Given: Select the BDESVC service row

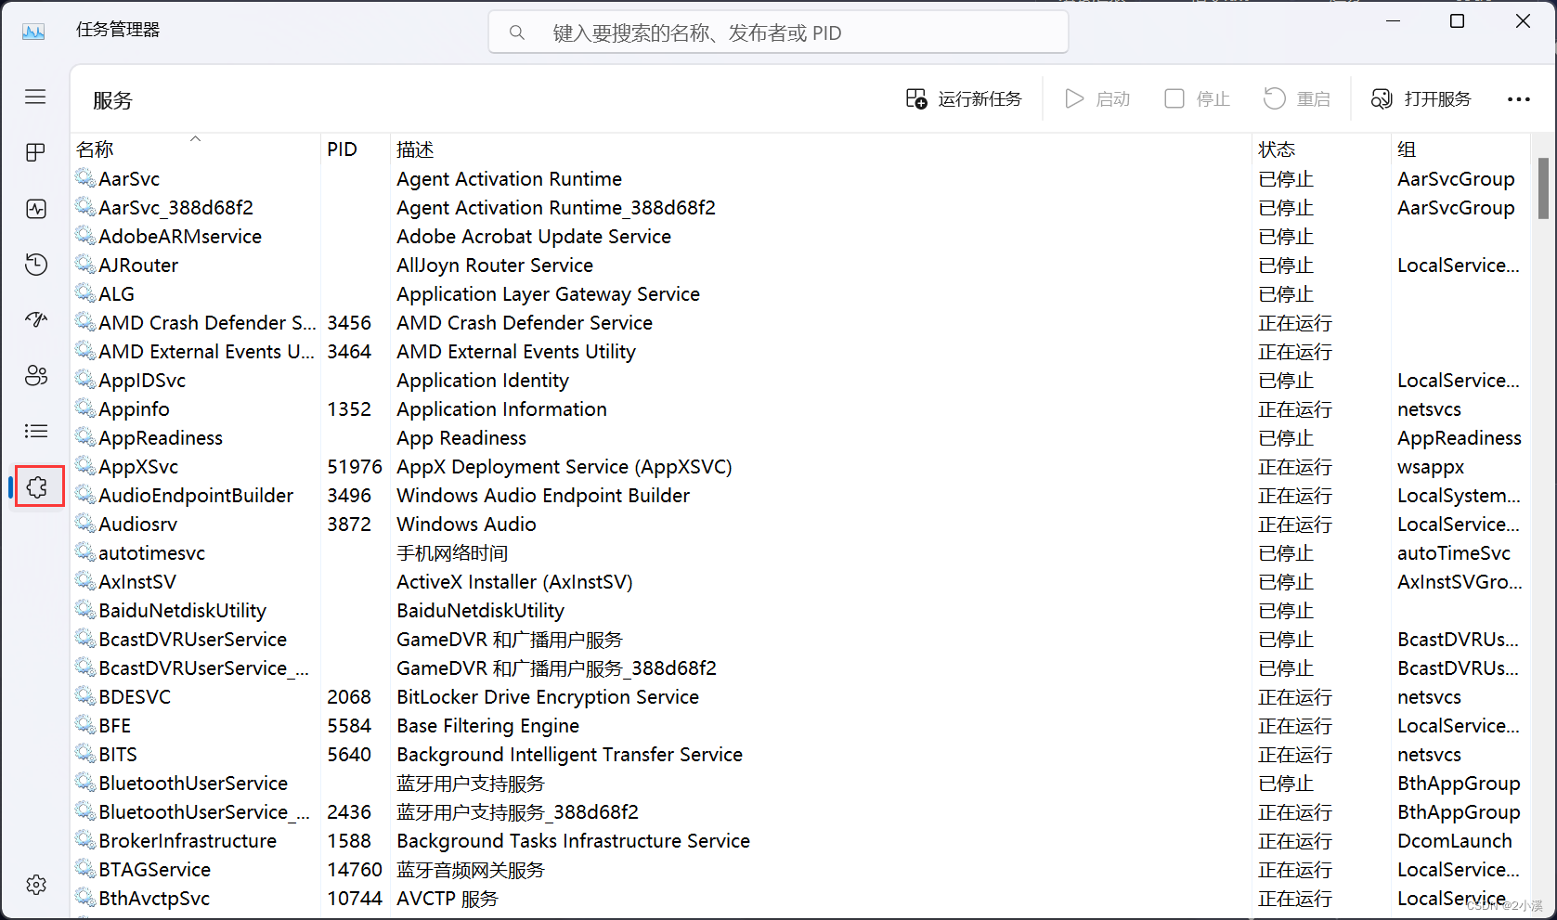Looking at the screenshot, I should coord(801,697).
